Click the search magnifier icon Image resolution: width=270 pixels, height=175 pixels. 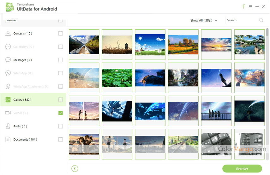pyautogui.click(x=261, y=20)
